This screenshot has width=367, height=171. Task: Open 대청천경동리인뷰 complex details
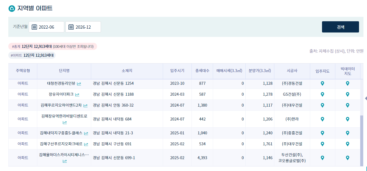click(x=61, y=84)
